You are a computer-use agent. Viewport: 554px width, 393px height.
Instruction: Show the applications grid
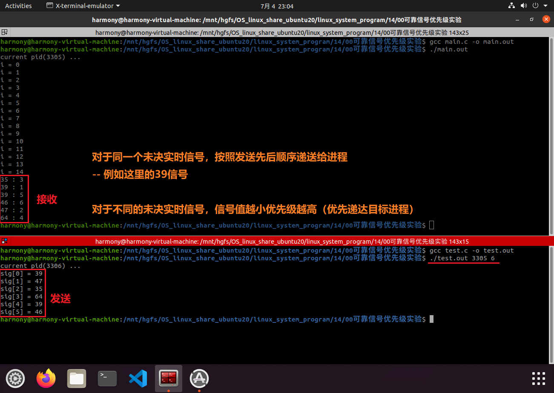click(539, 379)
